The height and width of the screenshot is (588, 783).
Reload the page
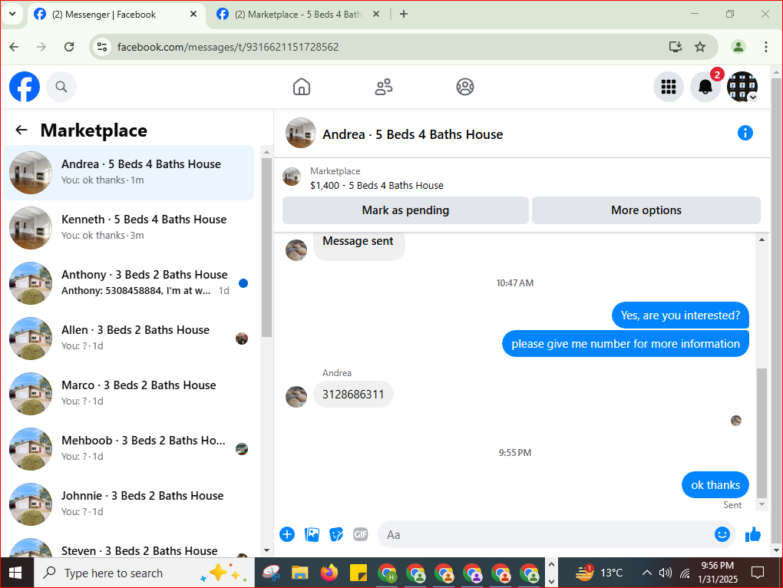tap(69, 47)
